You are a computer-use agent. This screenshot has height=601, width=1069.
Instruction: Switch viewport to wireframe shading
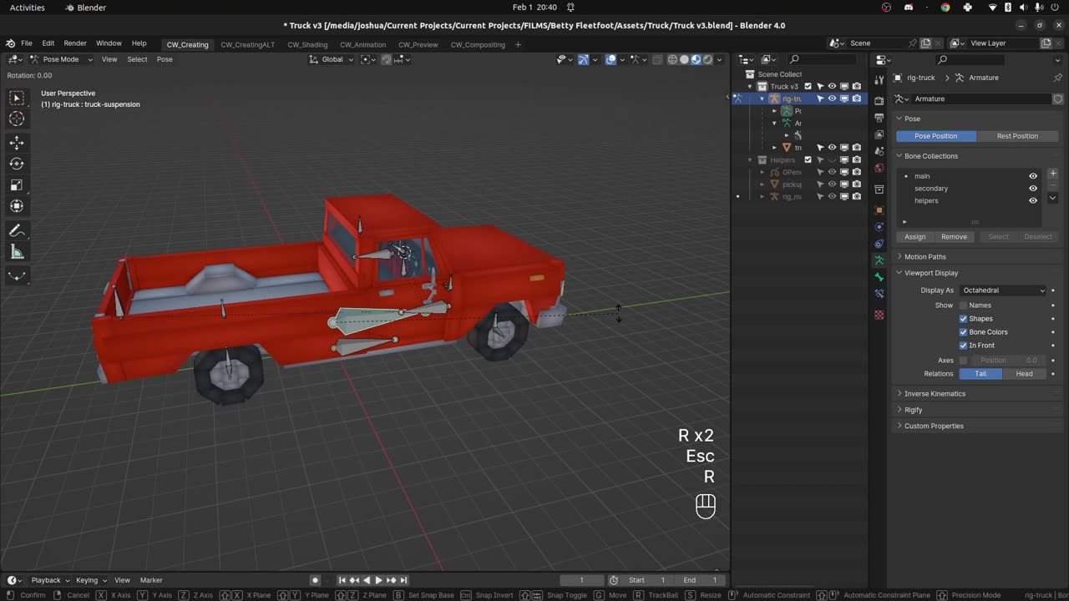[672, 59]
